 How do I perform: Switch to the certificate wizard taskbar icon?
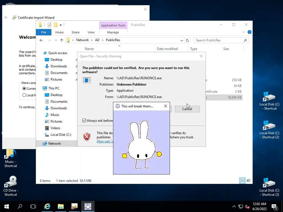(74, 206)
